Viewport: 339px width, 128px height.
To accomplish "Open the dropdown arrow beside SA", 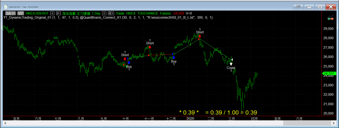I will pos(14,13).
